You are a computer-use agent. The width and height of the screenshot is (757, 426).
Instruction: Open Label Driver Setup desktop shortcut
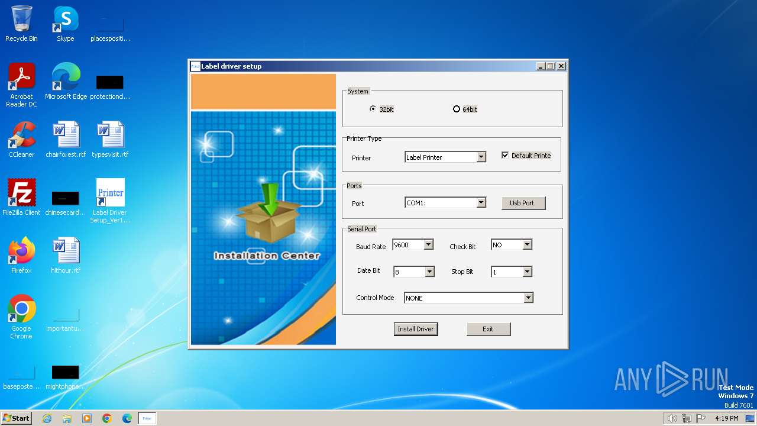[110, 201]
